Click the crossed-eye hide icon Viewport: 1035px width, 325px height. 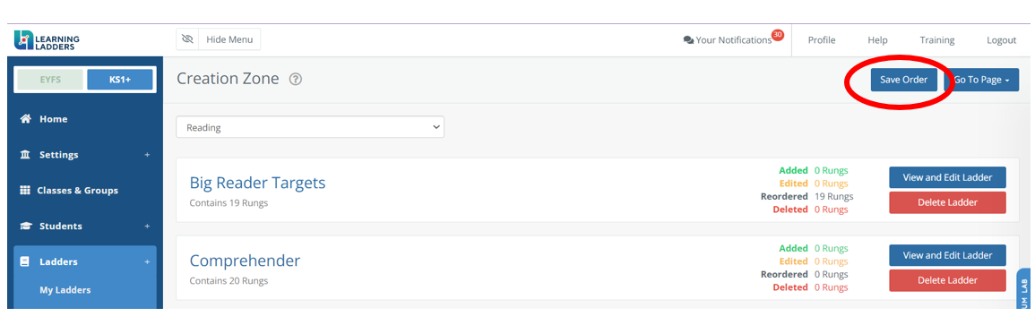[187, 39]
